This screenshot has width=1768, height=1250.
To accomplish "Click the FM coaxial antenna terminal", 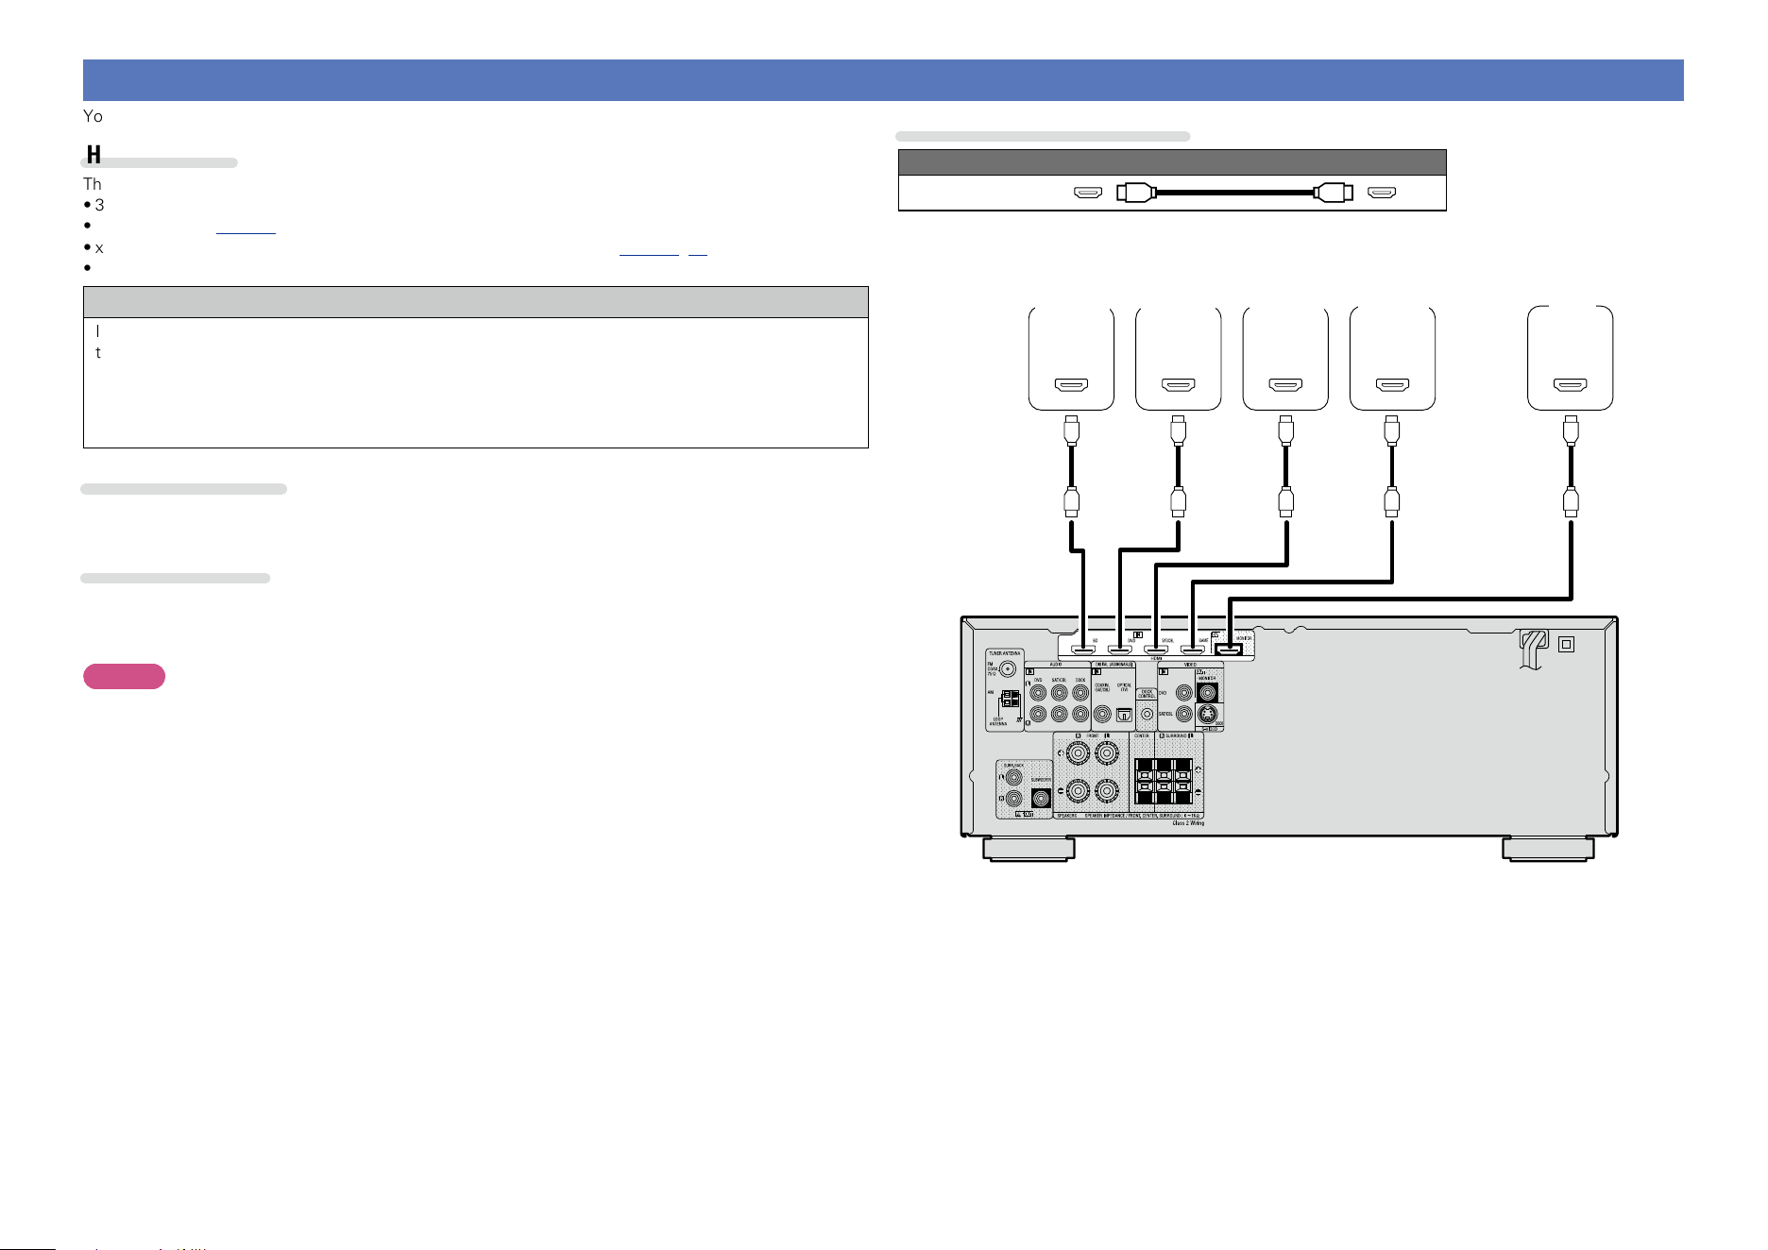I will tap(1008, 669).
